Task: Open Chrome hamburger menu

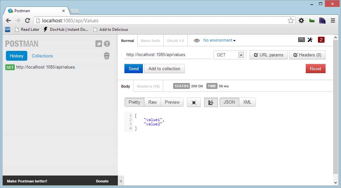Action: 333,21
